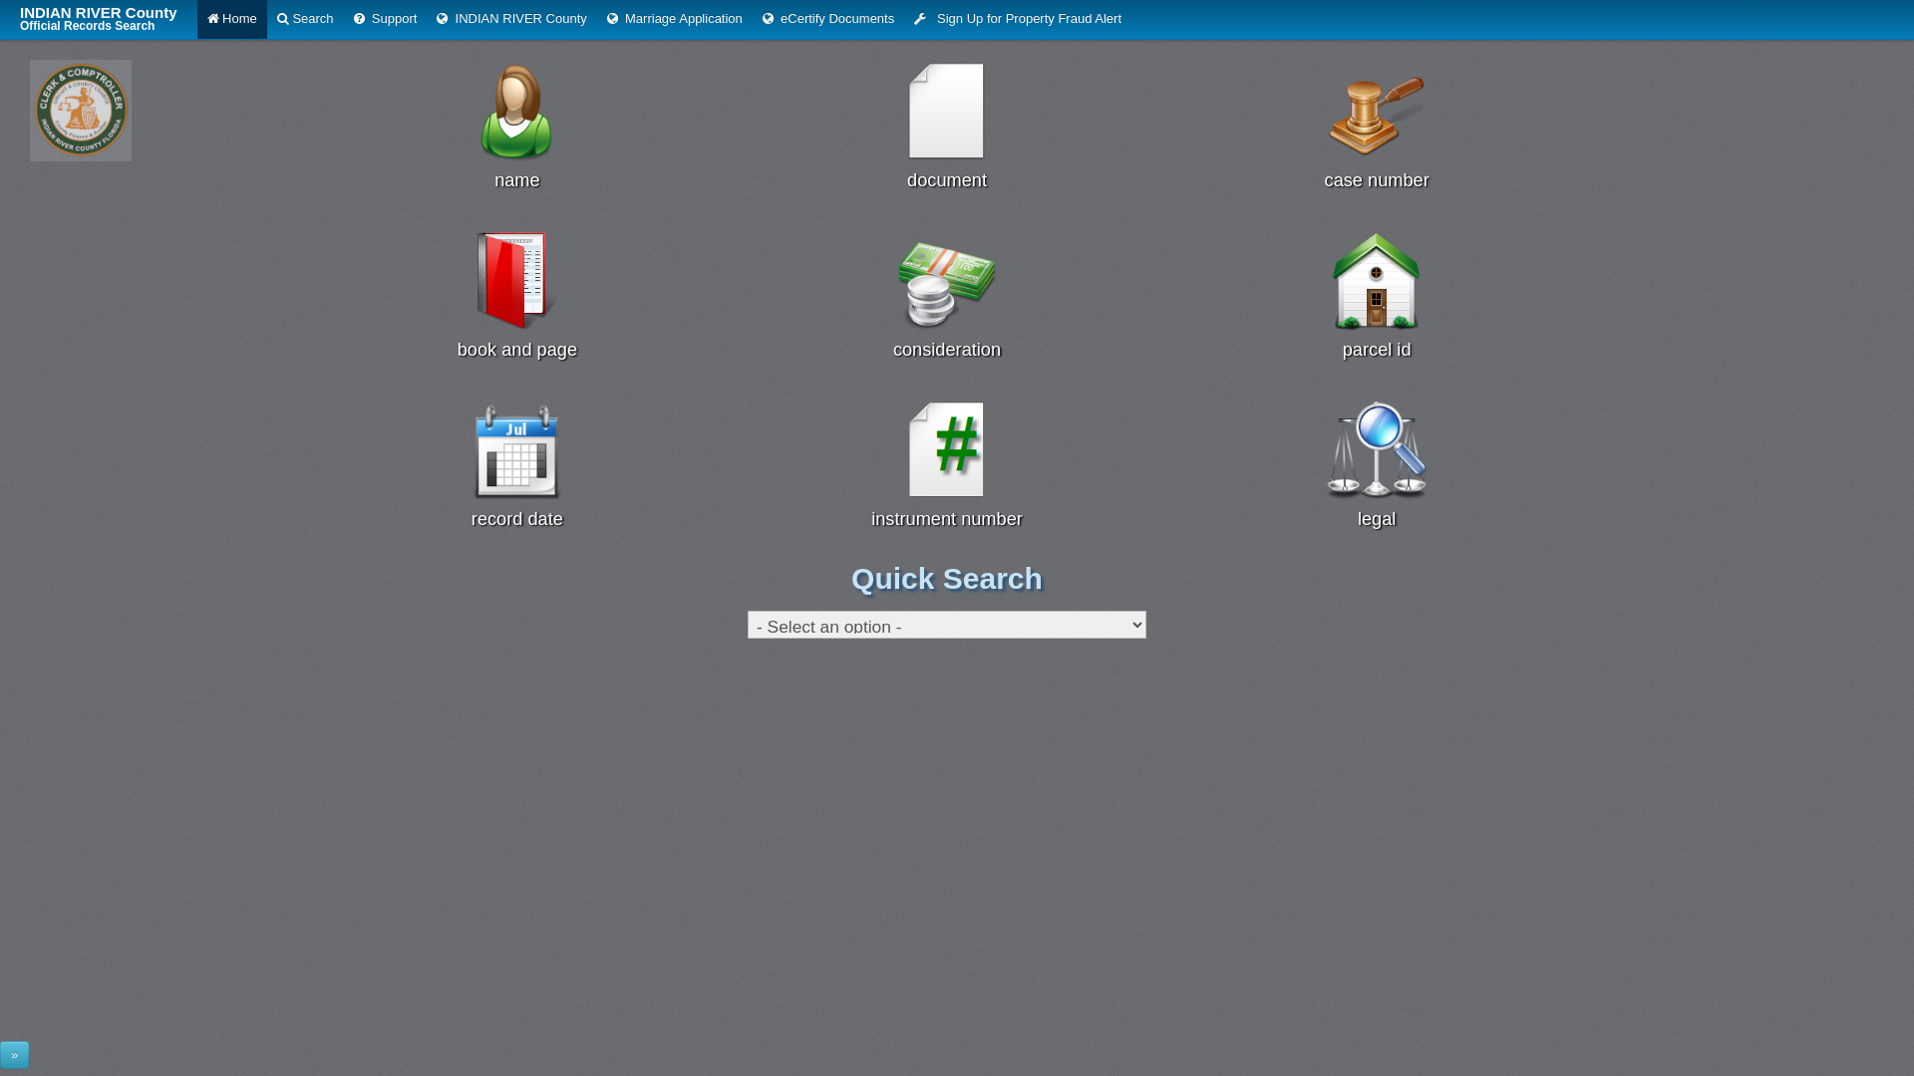Open the Search navigation menu item

click(305, 18)
